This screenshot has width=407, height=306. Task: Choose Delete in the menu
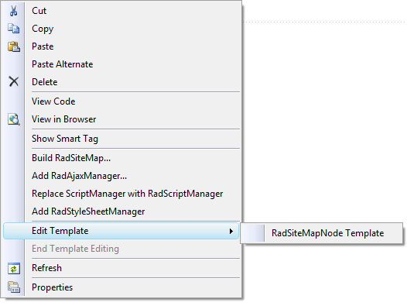[121, 82]
